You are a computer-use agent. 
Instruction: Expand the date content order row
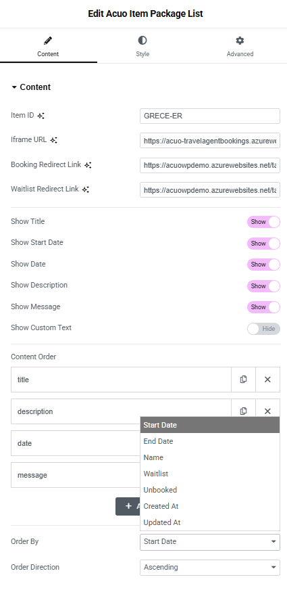(76, 443)
